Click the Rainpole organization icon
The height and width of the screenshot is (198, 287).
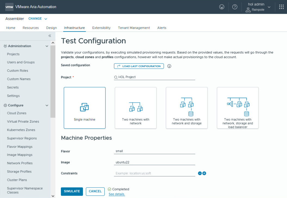(248, 10)
